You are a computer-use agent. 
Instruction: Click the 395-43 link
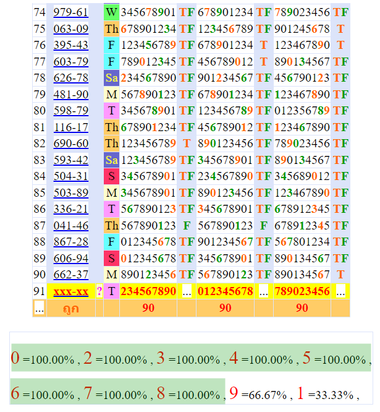(x=71, y=45)
